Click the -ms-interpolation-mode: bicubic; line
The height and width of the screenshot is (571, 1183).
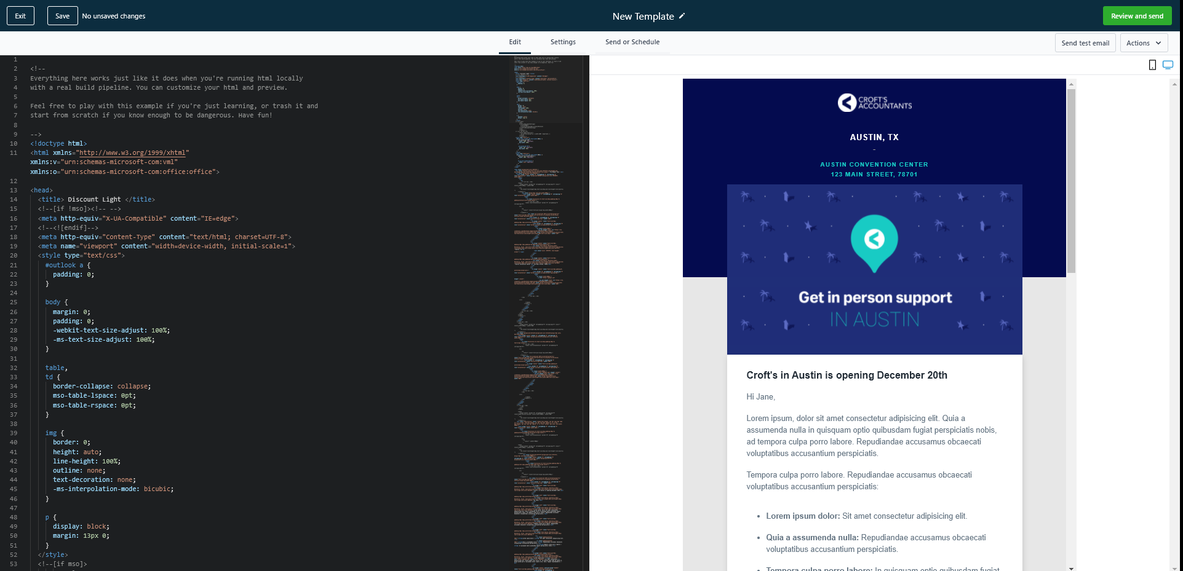113,489
